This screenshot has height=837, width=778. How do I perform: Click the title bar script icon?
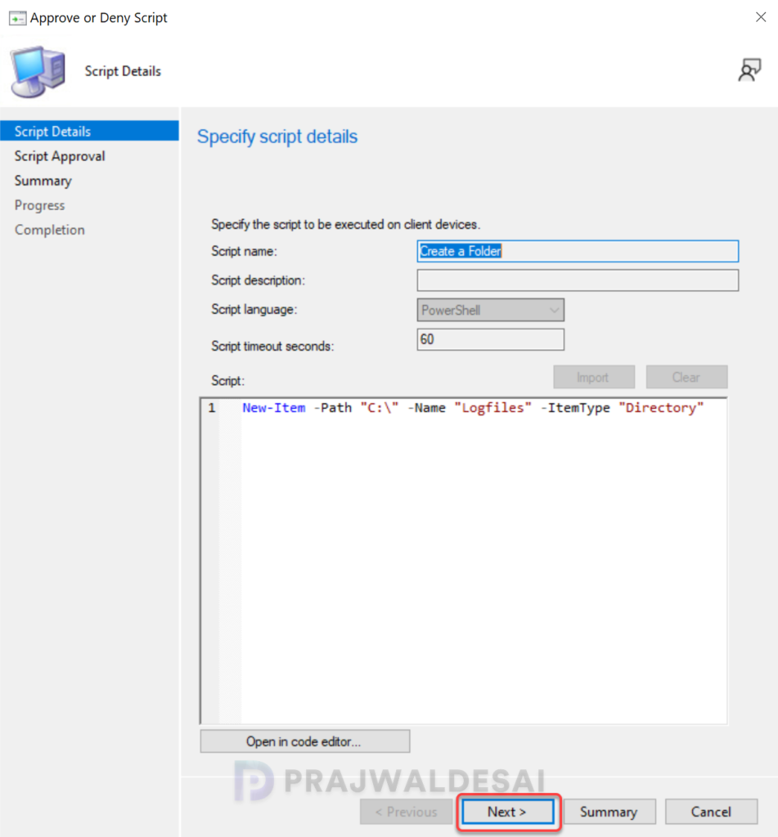[x=17, y=18]
